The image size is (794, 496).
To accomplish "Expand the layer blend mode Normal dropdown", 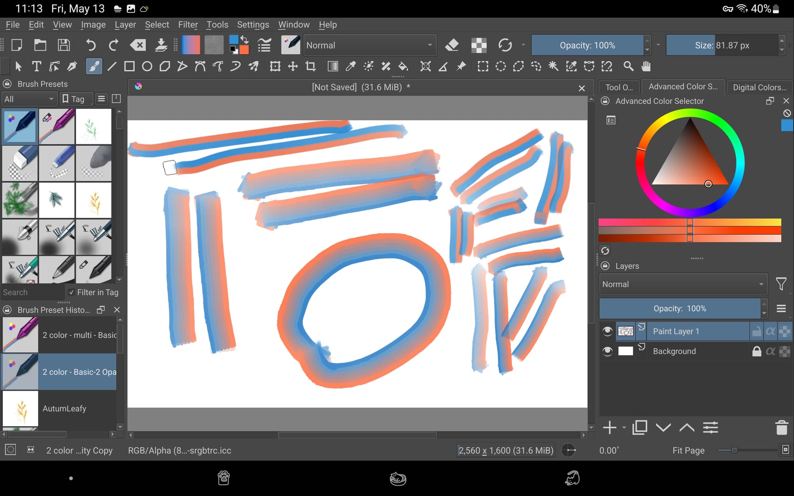I will 683,284.
